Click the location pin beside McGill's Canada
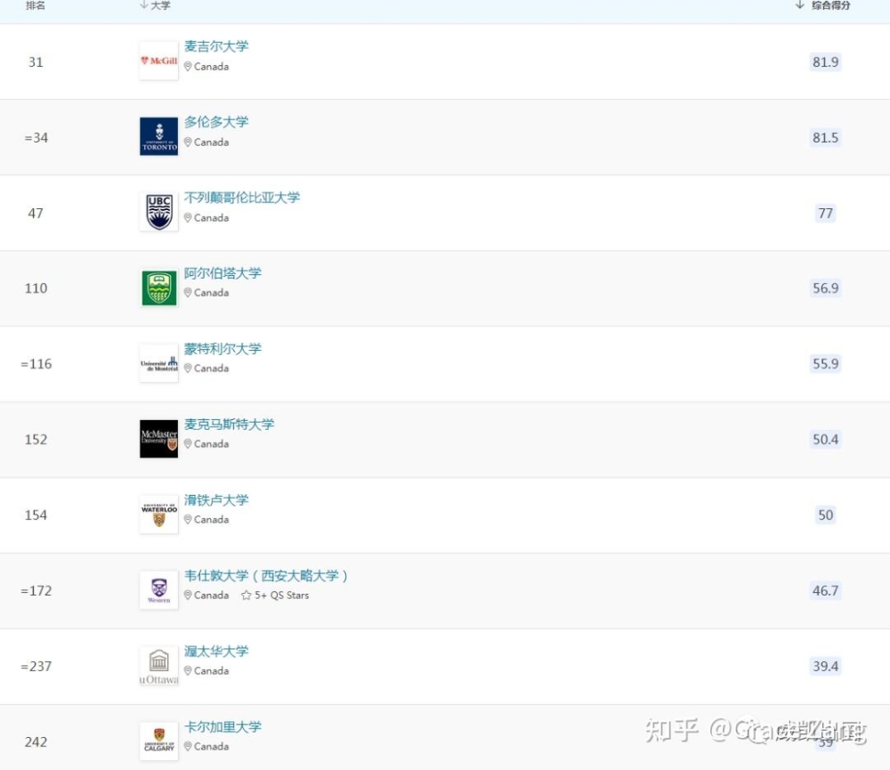This screenshot has width=890, height=770. 188,67
